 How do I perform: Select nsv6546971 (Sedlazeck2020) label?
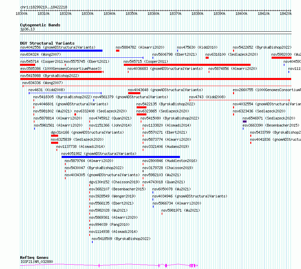(269, 118)
